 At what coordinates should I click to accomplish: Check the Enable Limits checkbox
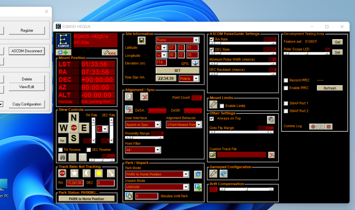point(222,106)
